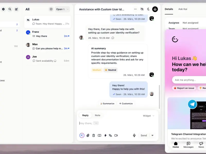Expand send options arrow beside Send

click(152, 136)
